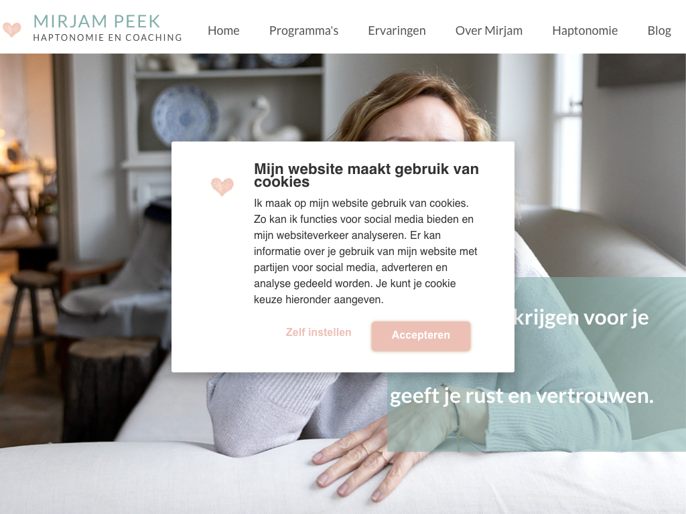
Task: Click the MIRJAM PEEK site title
Action: click(x=96, y=21)
